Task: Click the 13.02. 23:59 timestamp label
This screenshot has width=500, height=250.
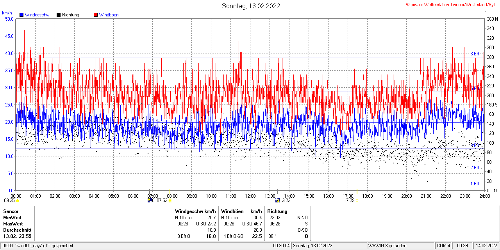Action: tap(18, 236)
